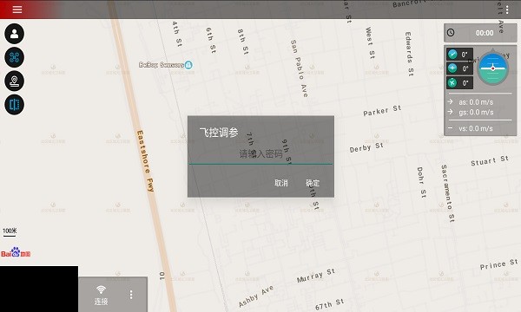This screenshot has width=521, height=312.
Task: Toggle the split-screen view icon
Action: pos(14,105)
